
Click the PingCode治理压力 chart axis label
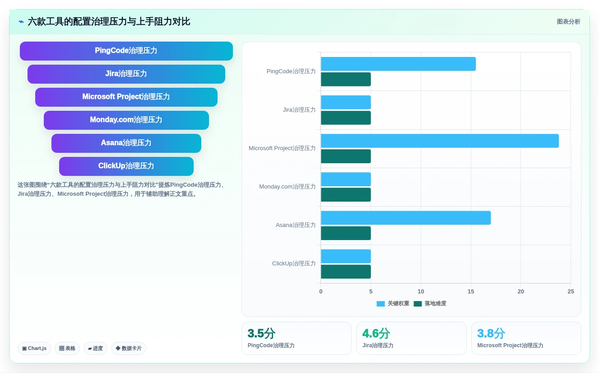[291, 71]
